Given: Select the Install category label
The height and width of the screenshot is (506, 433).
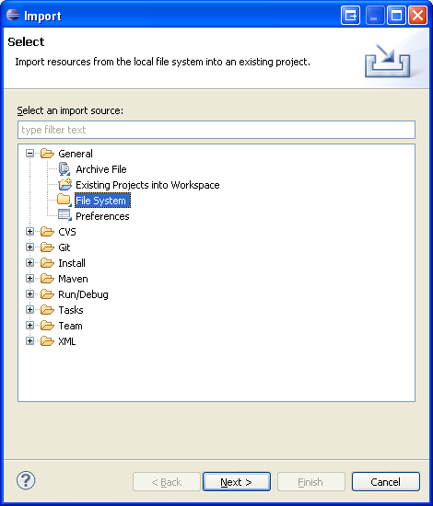Looking at the screenshot, I should coord(72,263).
